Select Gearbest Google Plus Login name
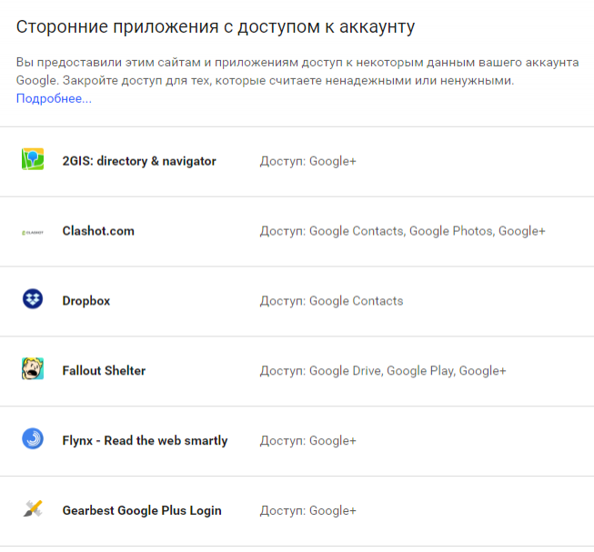Screen dimensions: 594x552 coord(142,510)
